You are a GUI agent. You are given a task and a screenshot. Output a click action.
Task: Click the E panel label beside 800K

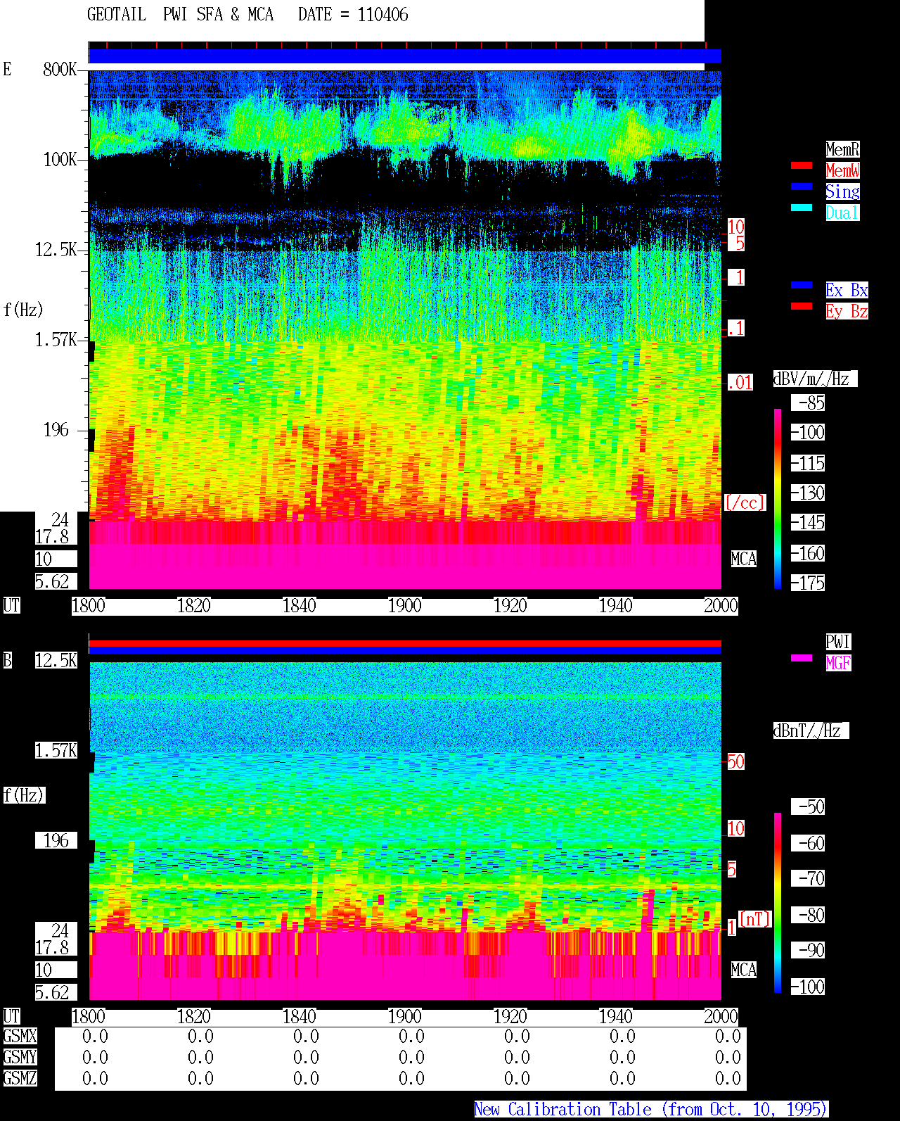coord(7,69)
